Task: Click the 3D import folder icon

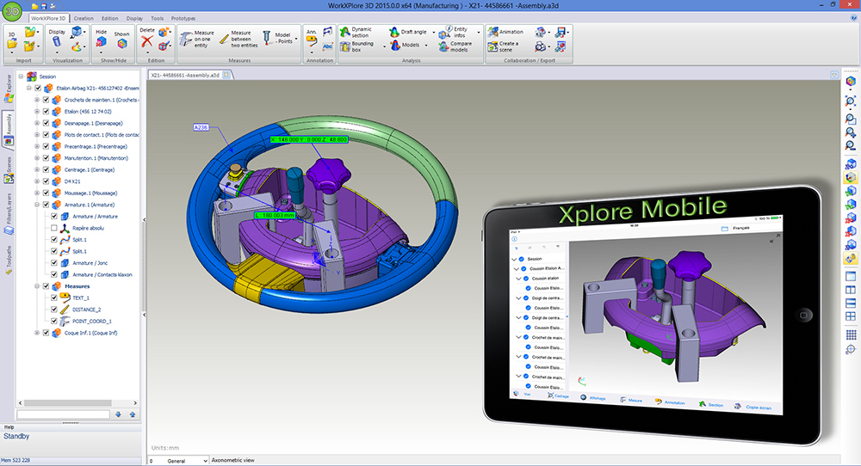Action: (11, 43)
